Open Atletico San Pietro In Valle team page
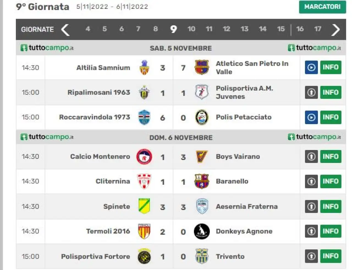Viewport: 352px width, 270px height. click(x=252, y=68)
